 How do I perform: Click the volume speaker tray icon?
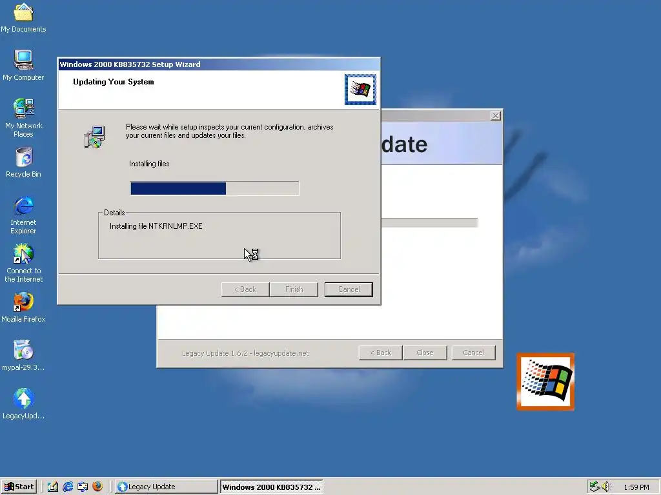point(606,487)
